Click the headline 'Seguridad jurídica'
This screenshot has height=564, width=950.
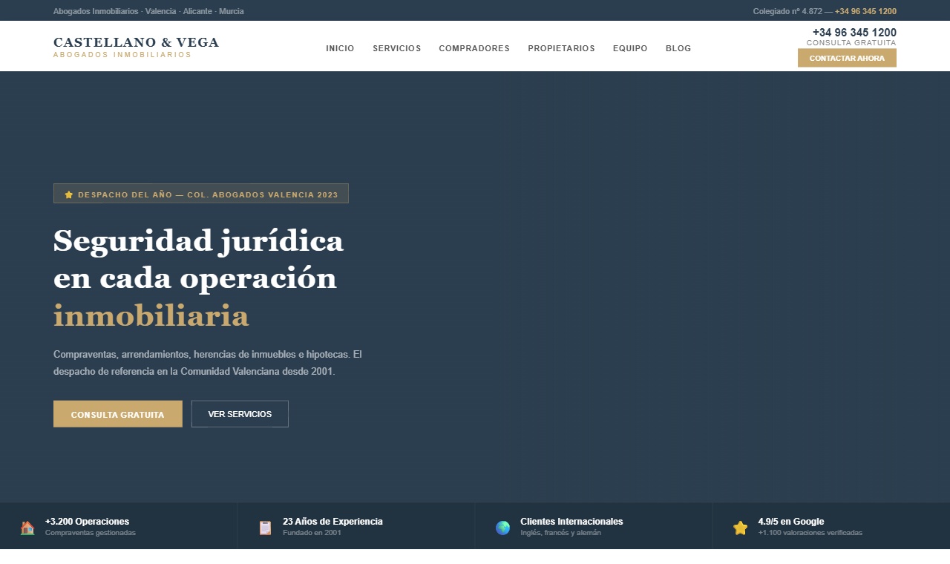[x=199, y=241]
